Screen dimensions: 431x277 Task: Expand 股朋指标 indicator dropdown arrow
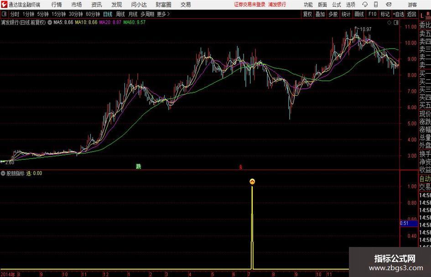pos(3,173)
